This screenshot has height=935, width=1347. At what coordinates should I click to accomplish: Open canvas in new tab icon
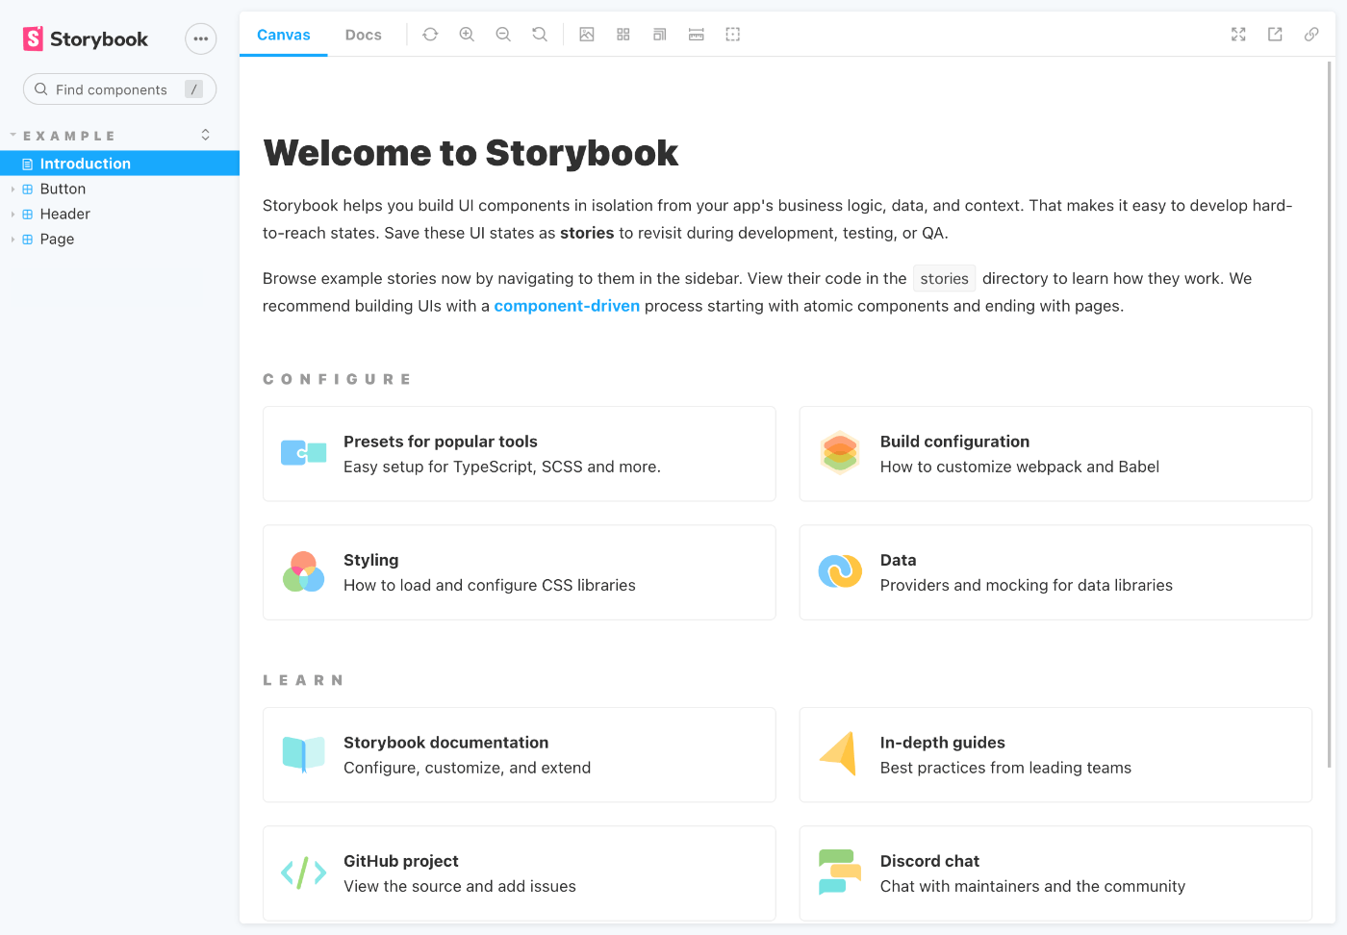1275,35
